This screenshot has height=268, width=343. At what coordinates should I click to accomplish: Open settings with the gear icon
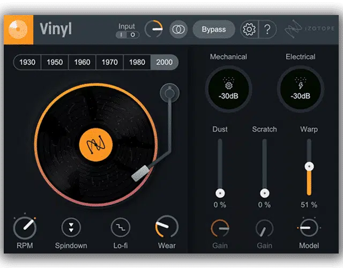tap(249, 29)
